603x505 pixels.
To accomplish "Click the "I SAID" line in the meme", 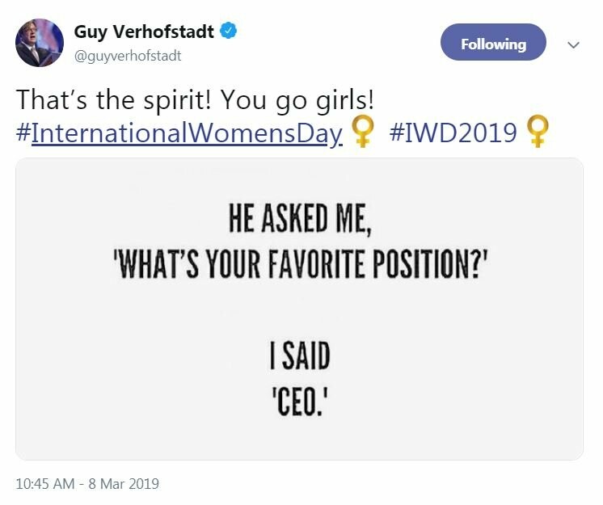I will tap(299, 357).
